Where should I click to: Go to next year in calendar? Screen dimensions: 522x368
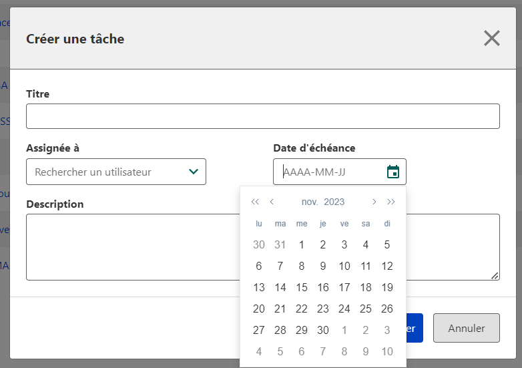pyautogui.click(x=391, y=202)
